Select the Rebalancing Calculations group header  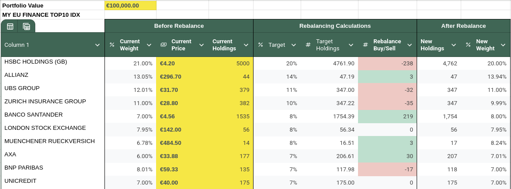coord(335,26)
